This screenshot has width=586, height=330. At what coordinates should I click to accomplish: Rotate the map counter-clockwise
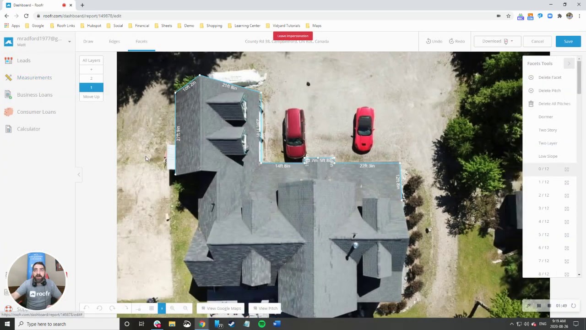point(99,308)
